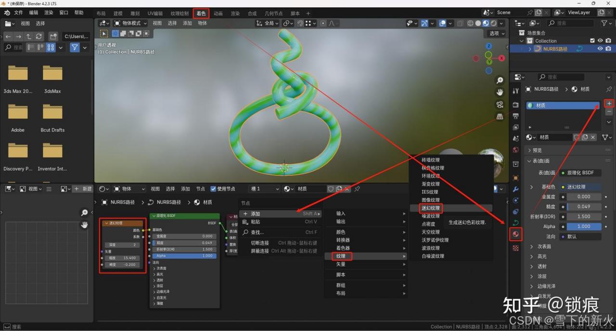This screenshot has width=616, height=331.
Task: Open 添加 menu in 3D viewport header
Action: pyautogui.click(x=188, y=23)
